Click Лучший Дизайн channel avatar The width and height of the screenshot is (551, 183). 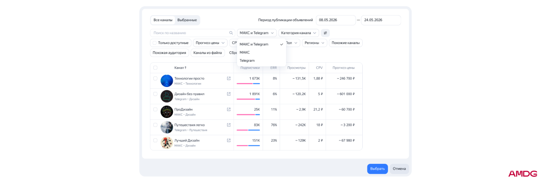167,143
